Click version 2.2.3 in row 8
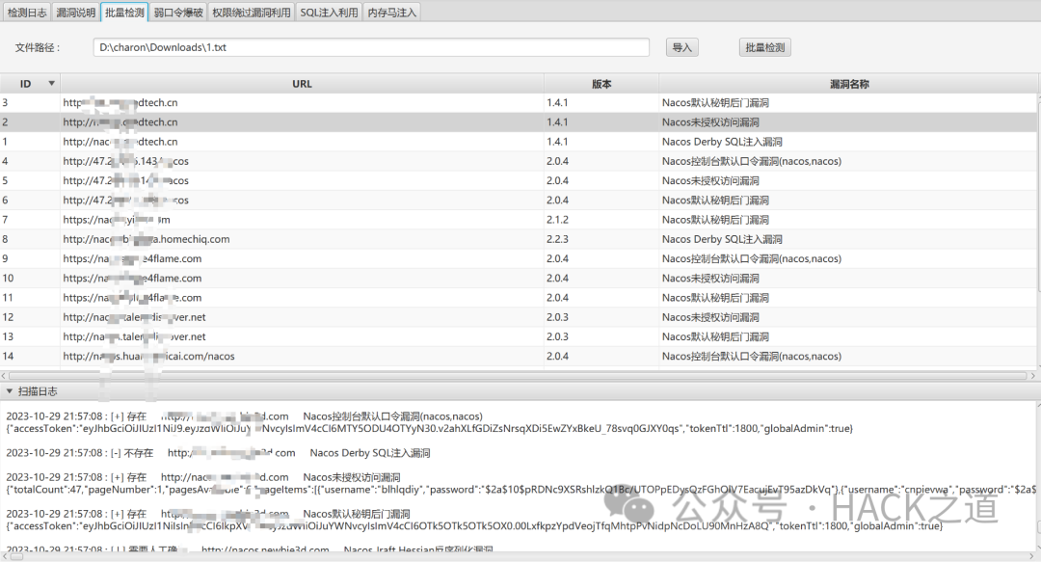 (558, 239)
